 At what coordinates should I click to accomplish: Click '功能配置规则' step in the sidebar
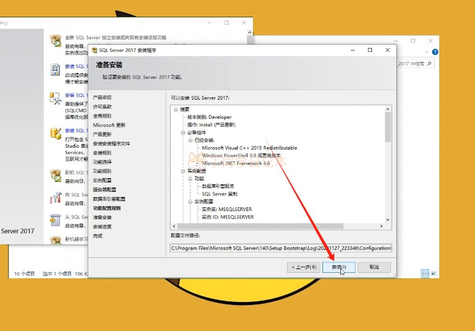tap(107, 208)
